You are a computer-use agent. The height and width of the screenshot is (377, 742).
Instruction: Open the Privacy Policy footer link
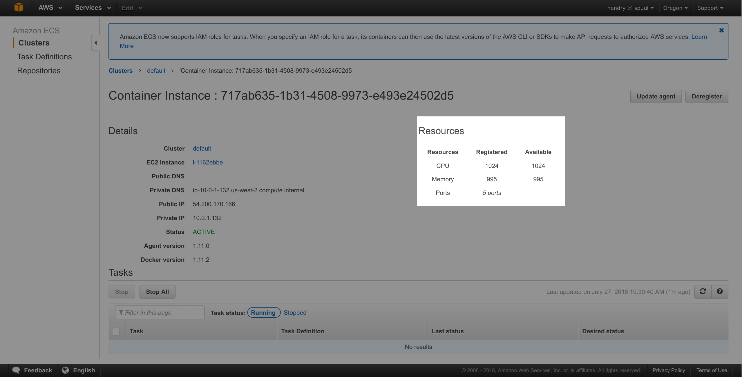tap(669, 370)
